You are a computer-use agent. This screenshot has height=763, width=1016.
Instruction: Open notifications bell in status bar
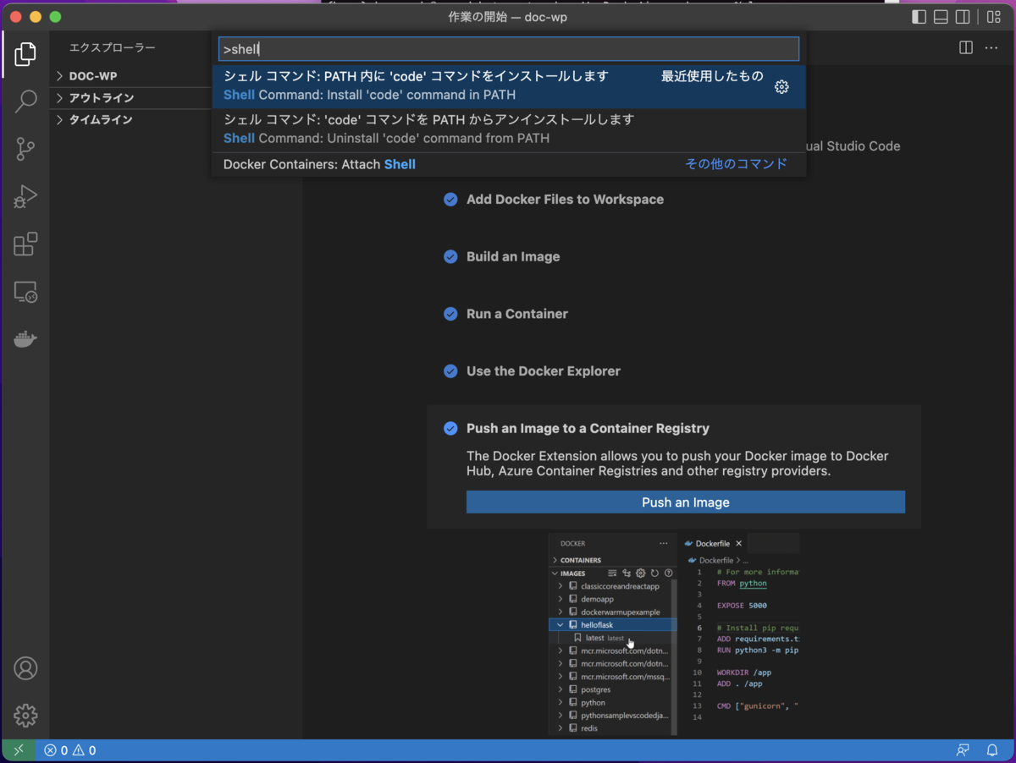[x=992, y=750]
